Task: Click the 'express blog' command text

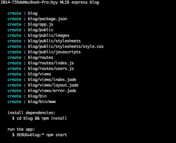Action: pos(85,2)
